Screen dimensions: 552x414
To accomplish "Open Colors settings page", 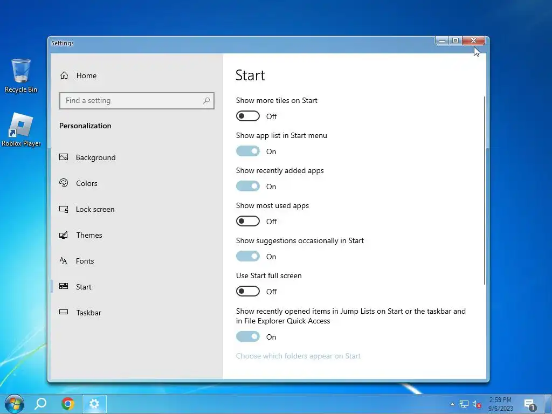I will tap(136, 183).
